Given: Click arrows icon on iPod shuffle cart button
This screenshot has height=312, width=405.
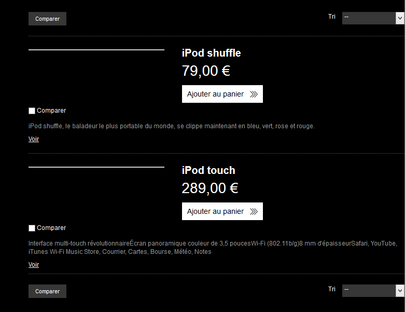Looking at the screenshot, I should pyautogui.click(x=254, y=94).
